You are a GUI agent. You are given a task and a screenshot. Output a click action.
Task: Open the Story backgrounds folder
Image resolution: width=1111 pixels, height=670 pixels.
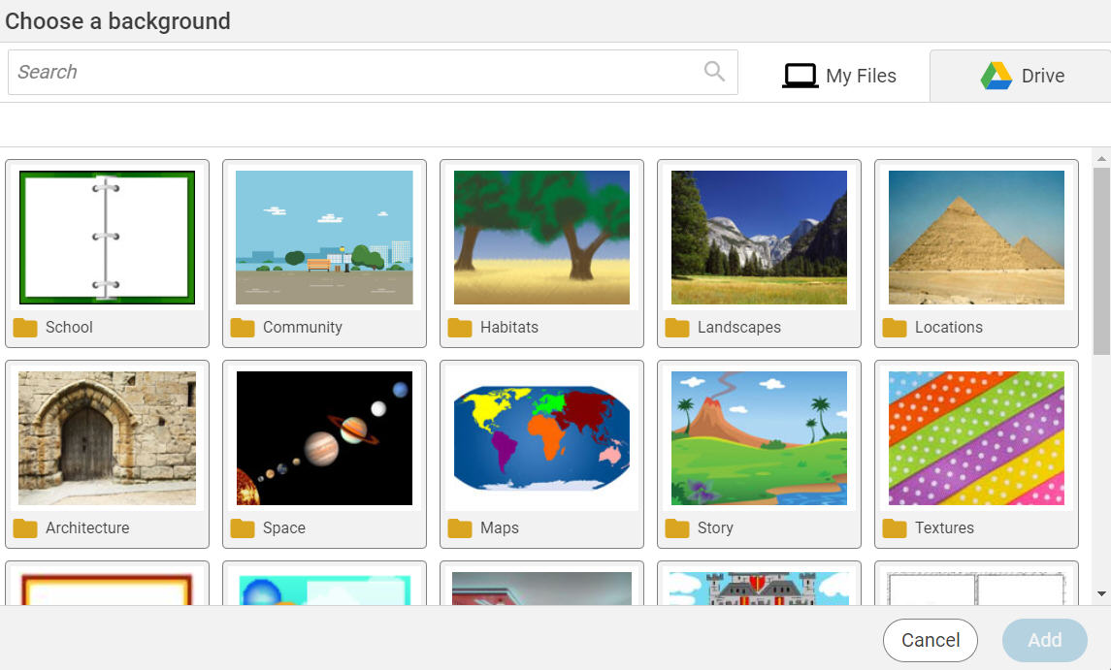click(x=759, y=438)
